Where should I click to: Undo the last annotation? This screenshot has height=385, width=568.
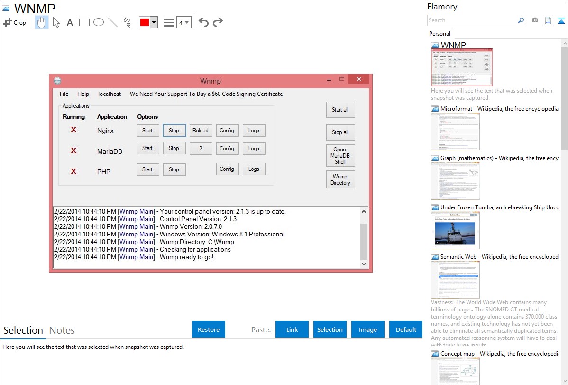click(203, 22)
